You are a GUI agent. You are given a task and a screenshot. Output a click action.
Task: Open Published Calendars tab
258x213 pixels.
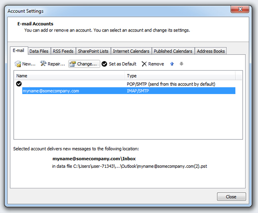pyautogui.click(x=173, y=51)
